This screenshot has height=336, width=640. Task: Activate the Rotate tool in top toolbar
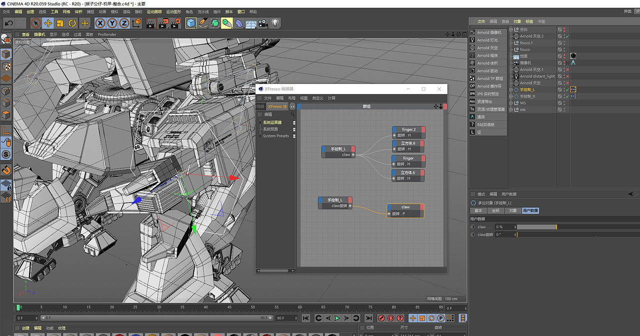click(x=72, y=23)
